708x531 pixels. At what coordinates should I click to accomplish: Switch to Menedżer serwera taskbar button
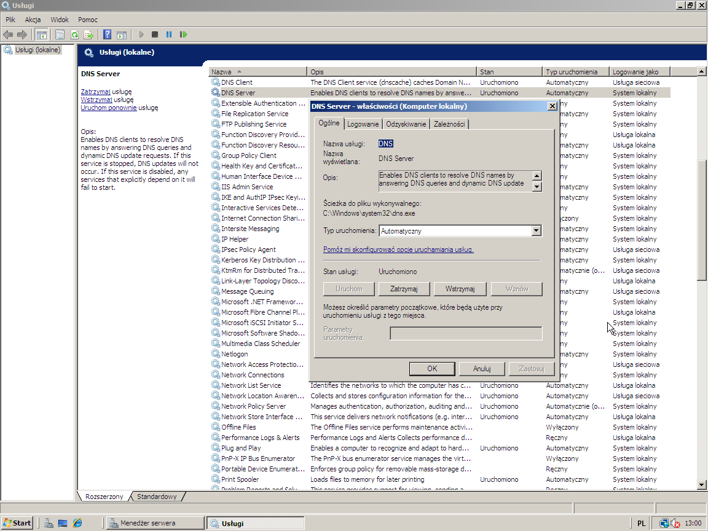(x=155, y=523)
